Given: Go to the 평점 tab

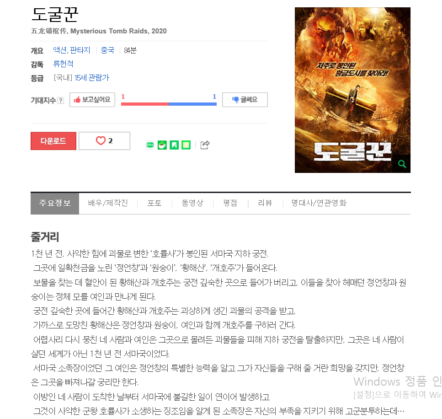Looking at the screenshot, I should pyautogui.click(x=230, y=203).
